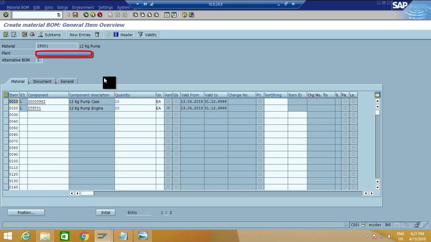Switch to the General tab
The width and height of the screenshot is (431, 242).
67,81
